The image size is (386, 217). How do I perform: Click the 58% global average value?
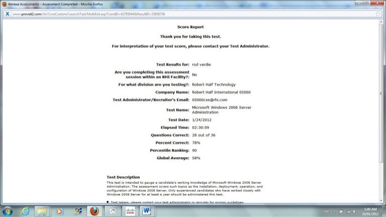196,158
